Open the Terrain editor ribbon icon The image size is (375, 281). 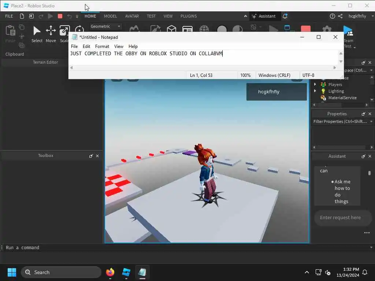[134, 29]
